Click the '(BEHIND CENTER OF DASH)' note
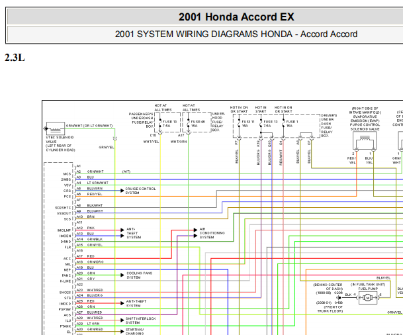The height and width of the screenshot is (335, 403). pyautogui.click(x=328, y=287)
